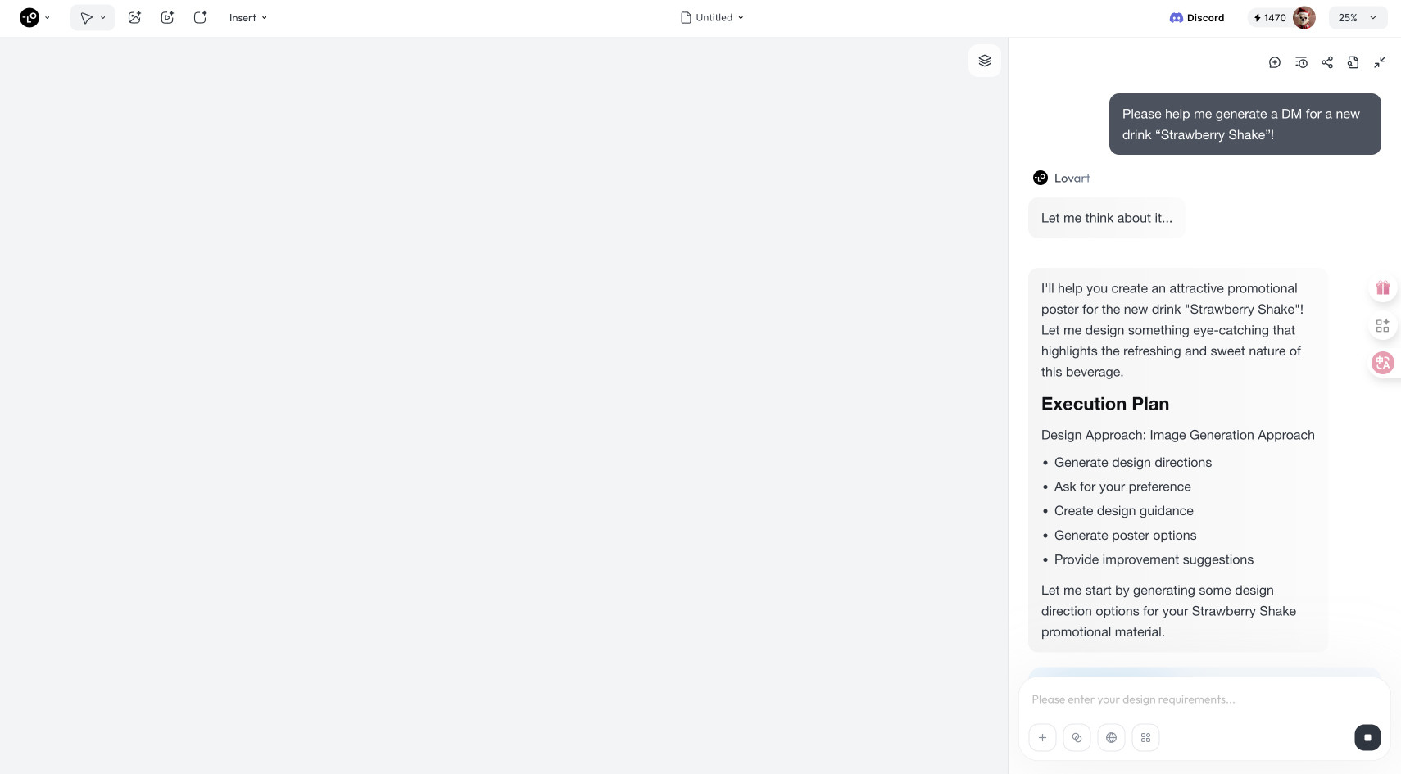The height and width of the screenshot is (774, 1401).
Task: Open the chat history list
Action: 1301,62
